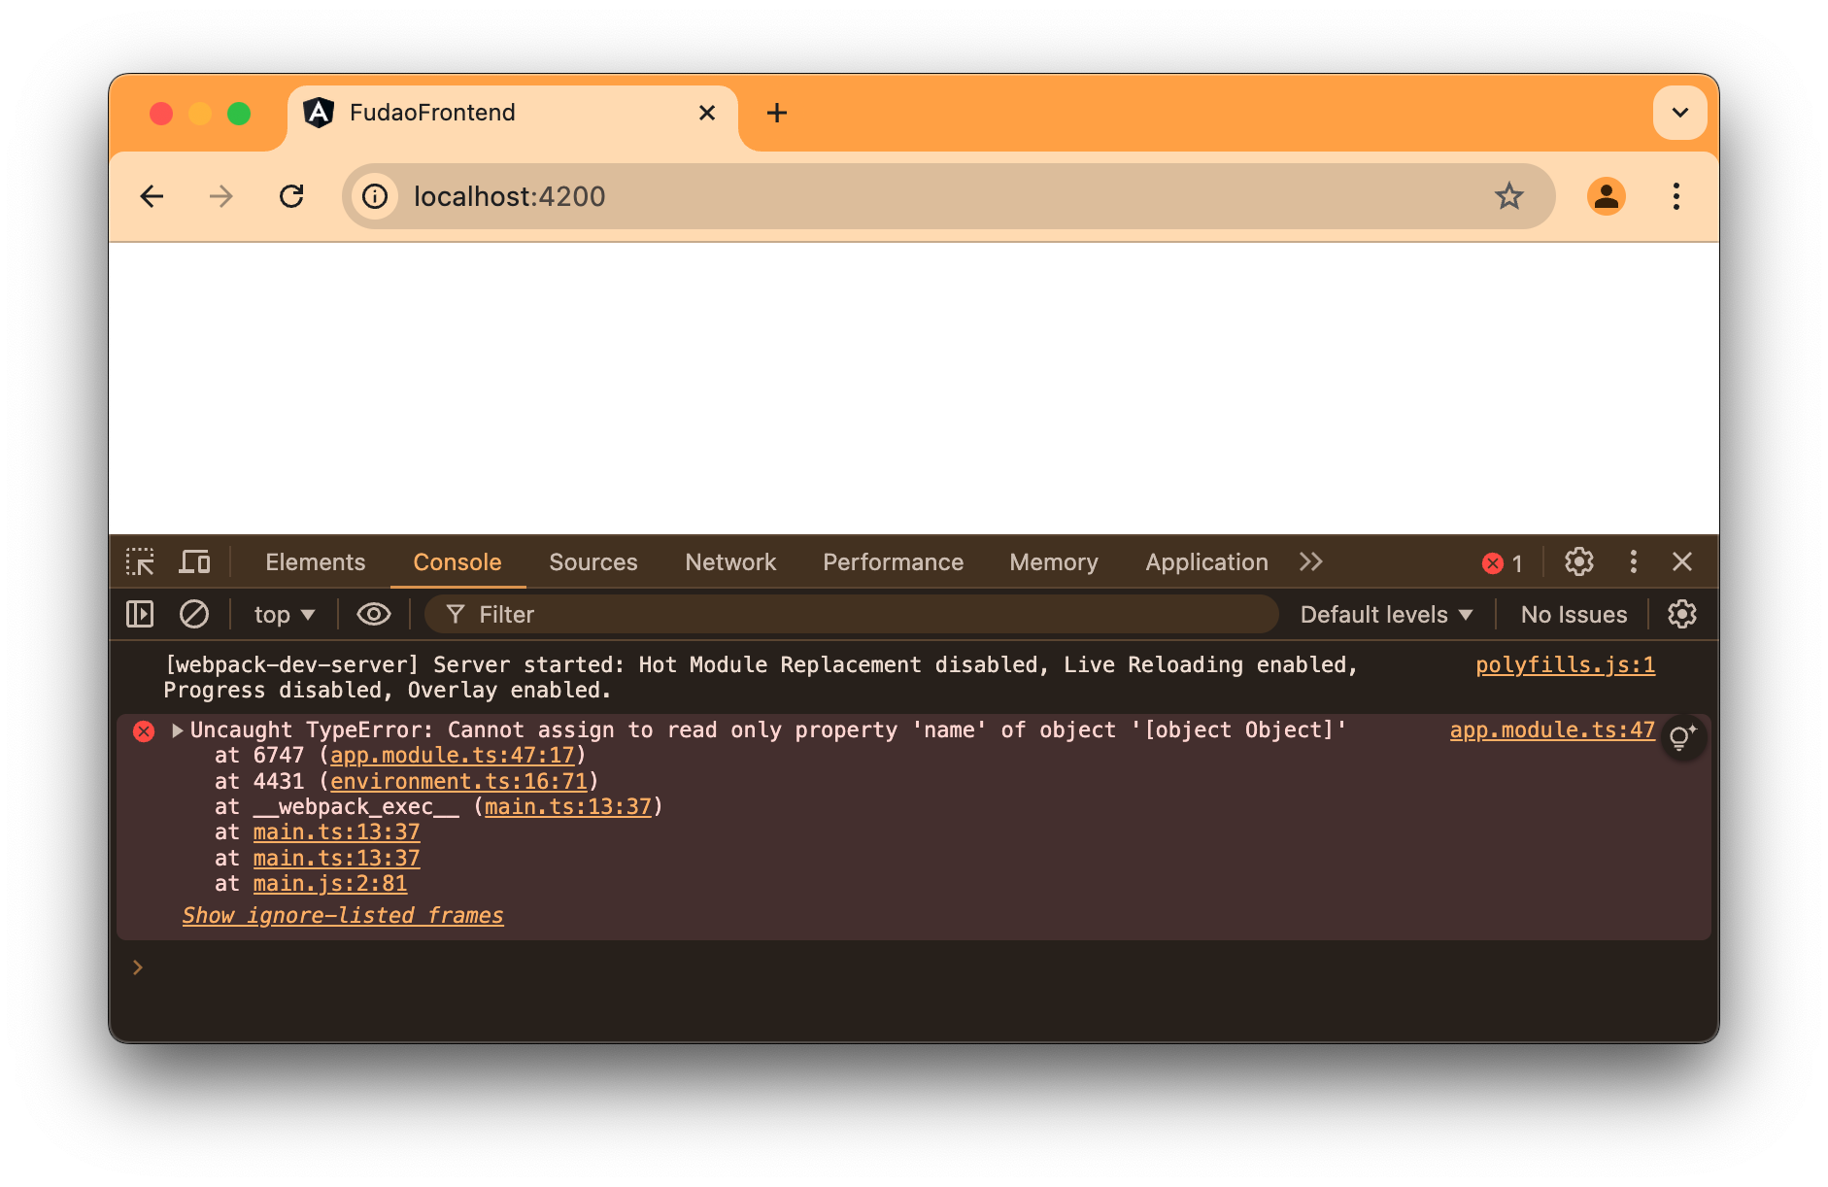Click Show ignore-listed frames
The width and height of the screenshot is (1828, 1187).
coord(342,914)
